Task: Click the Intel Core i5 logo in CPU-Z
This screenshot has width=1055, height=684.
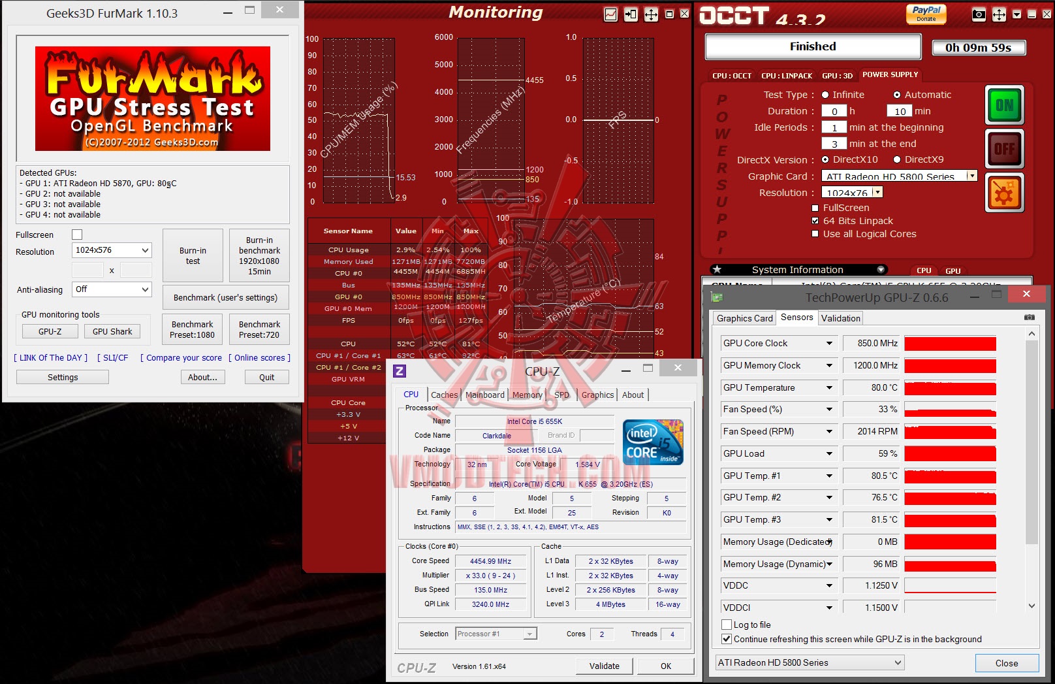Action: click(653, 442)
